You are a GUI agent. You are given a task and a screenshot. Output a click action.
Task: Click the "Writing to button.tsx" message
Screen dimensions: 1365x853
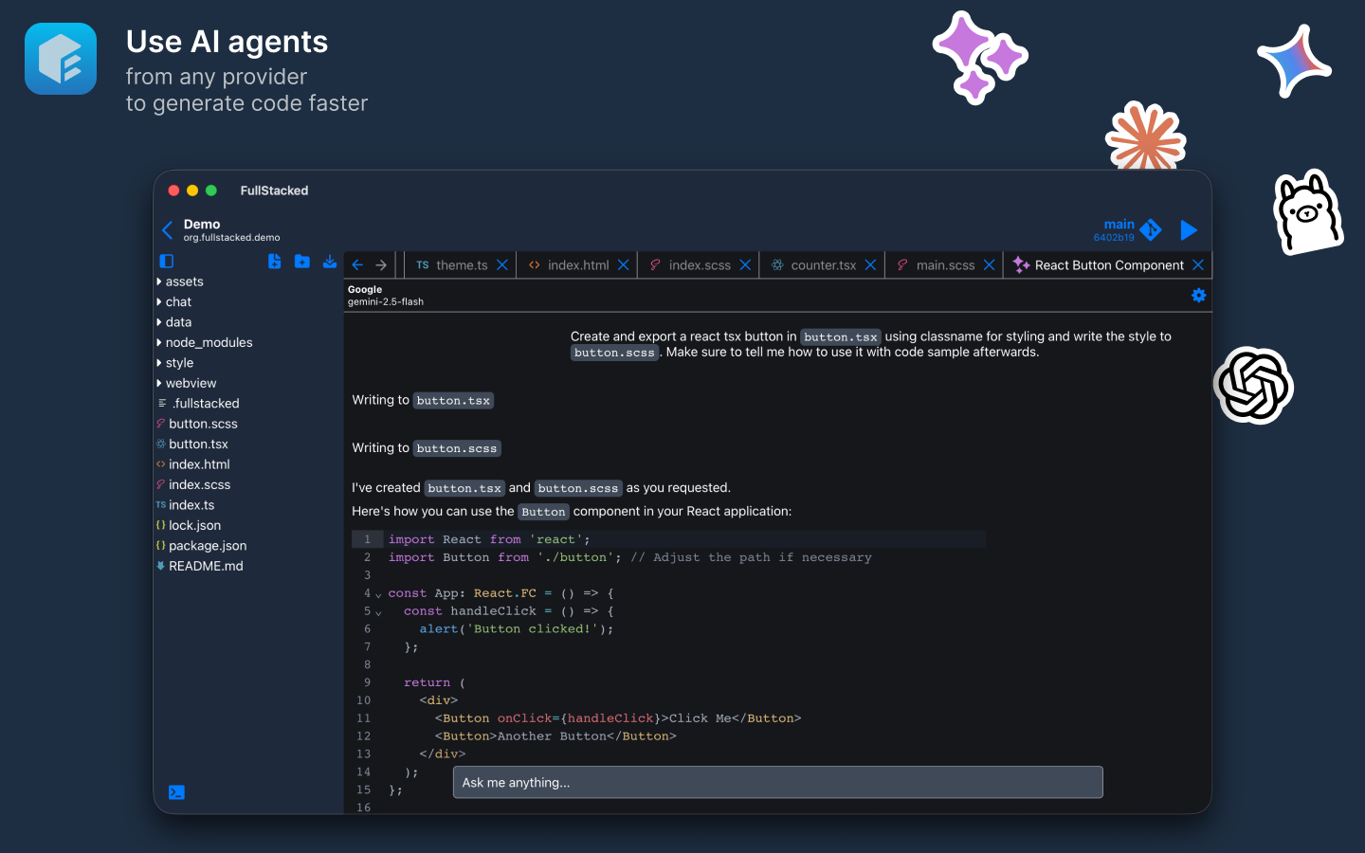click(x=423, y=400)
